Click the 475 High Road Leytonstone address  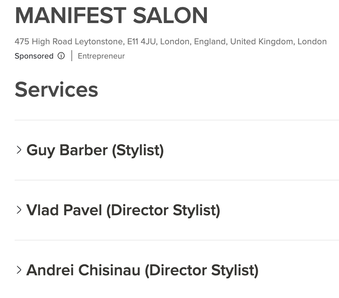point(70,41)
